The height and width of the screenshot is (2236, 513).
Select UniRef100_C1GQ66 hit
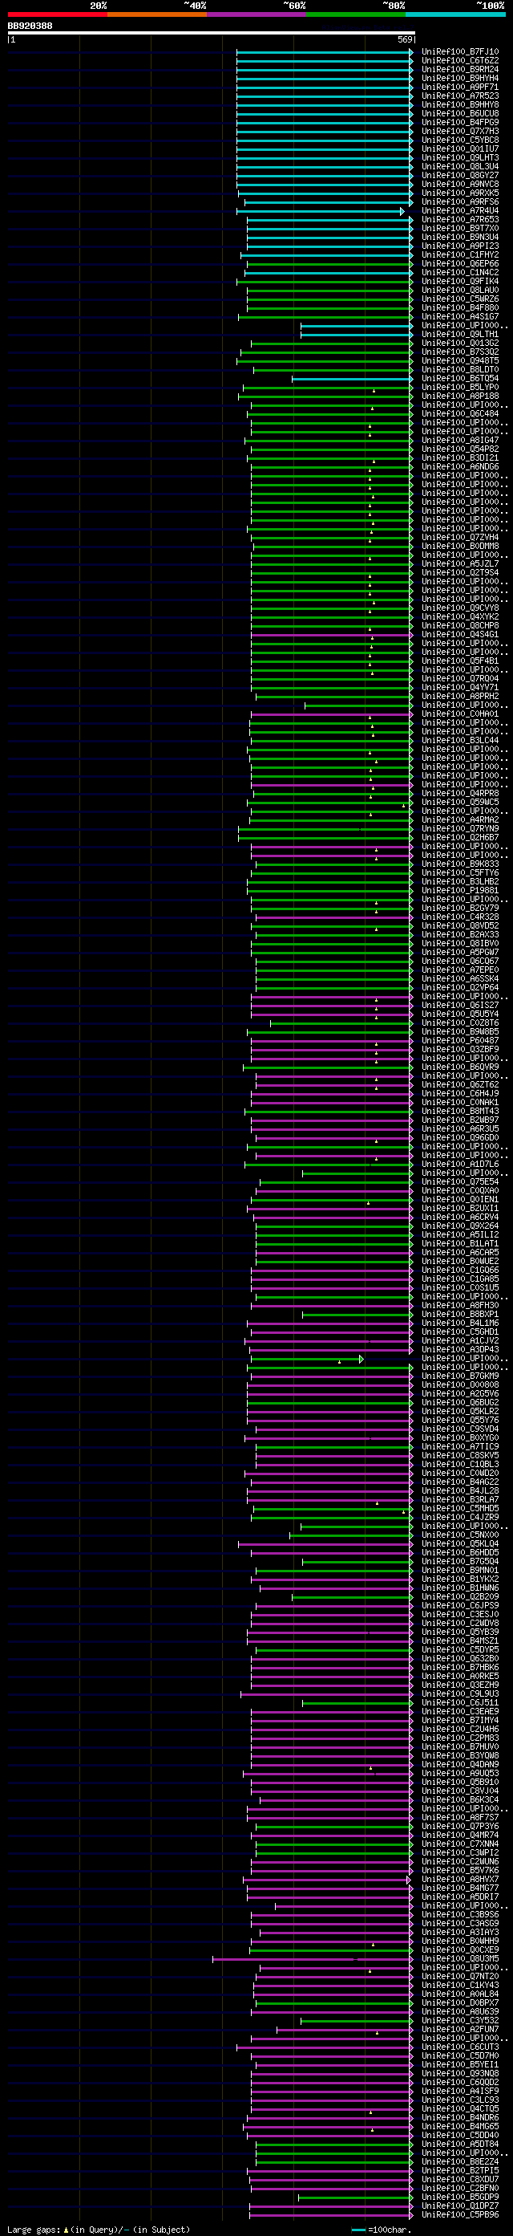[460, 1270]
